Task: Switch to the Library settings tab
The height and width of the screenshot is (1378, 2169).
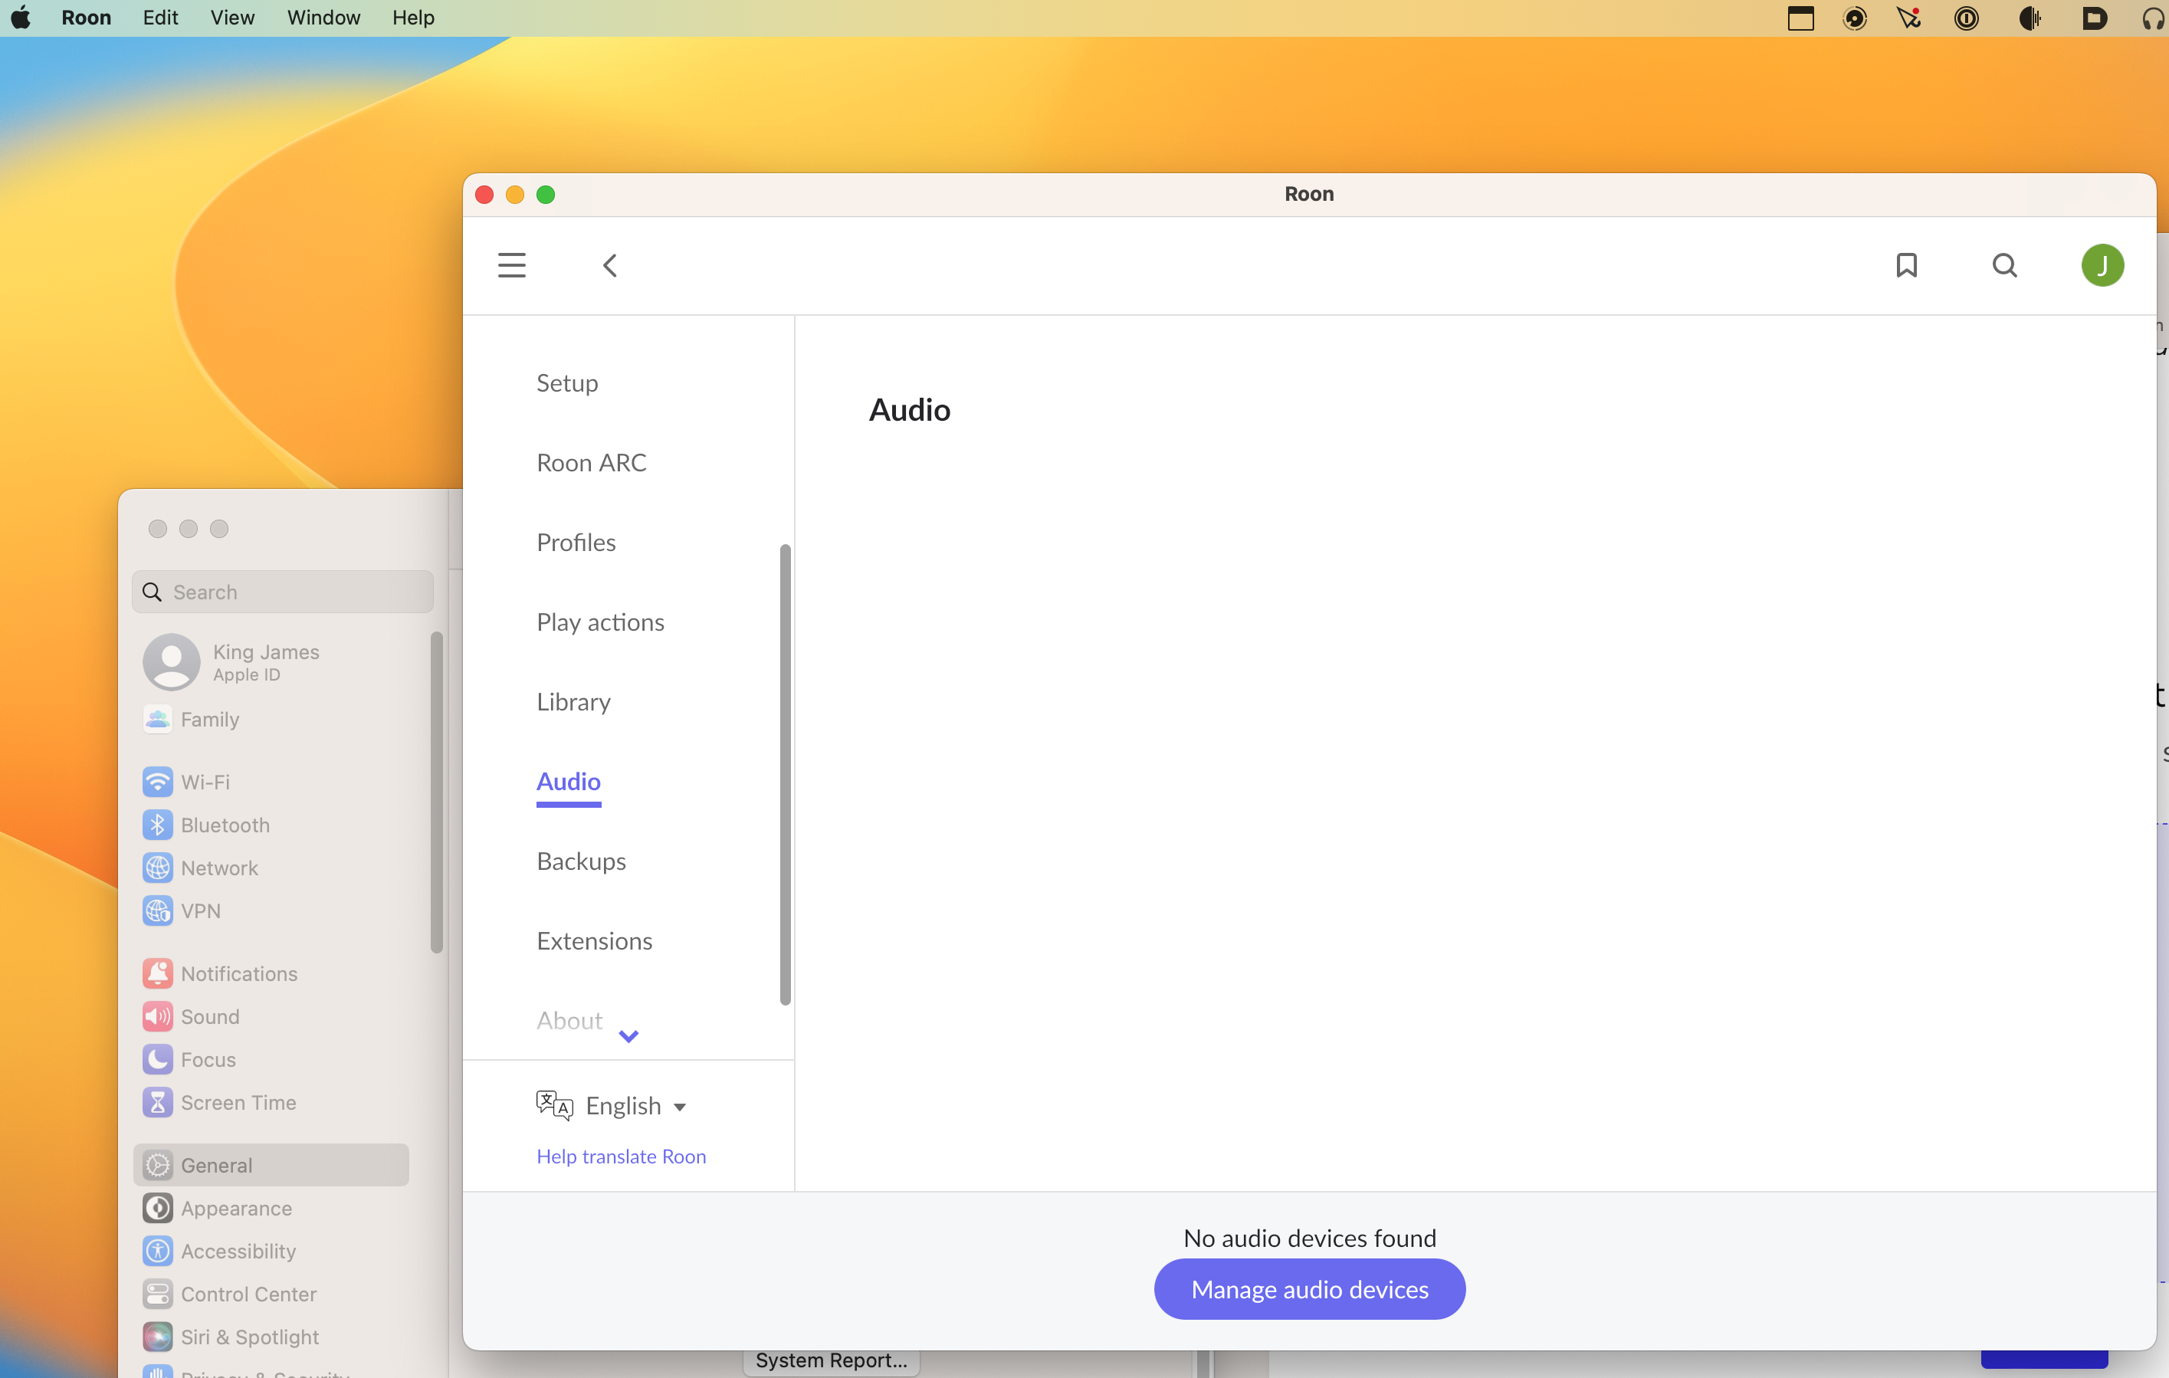Action: click(x=573, y=701)
